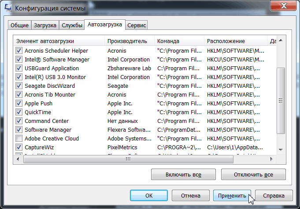The width and height of the screenshot is (300, 209).
Task: Uncheck CaptureWiz startup item
Action: coord(19,147)
